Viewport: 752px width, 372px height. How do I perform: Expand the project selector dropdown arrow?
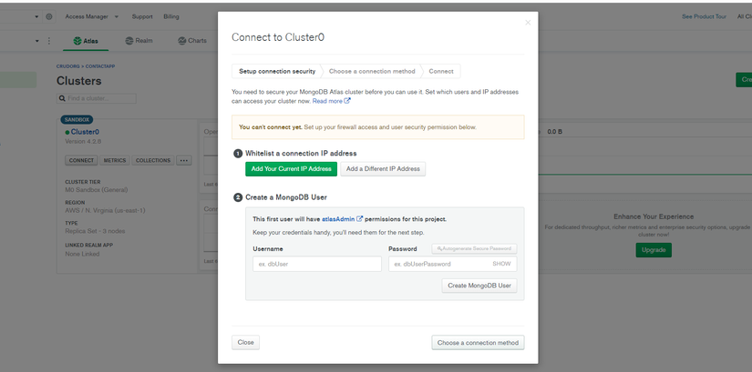click(37, 41)
